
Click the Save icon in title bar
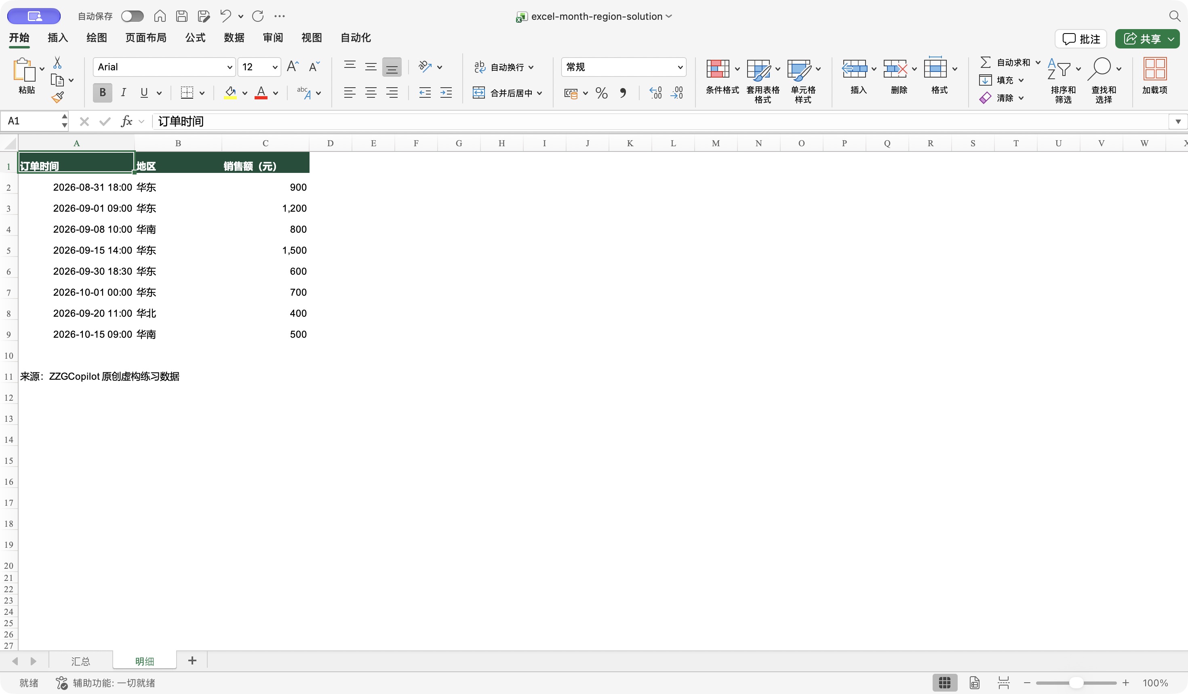point(181,16)
